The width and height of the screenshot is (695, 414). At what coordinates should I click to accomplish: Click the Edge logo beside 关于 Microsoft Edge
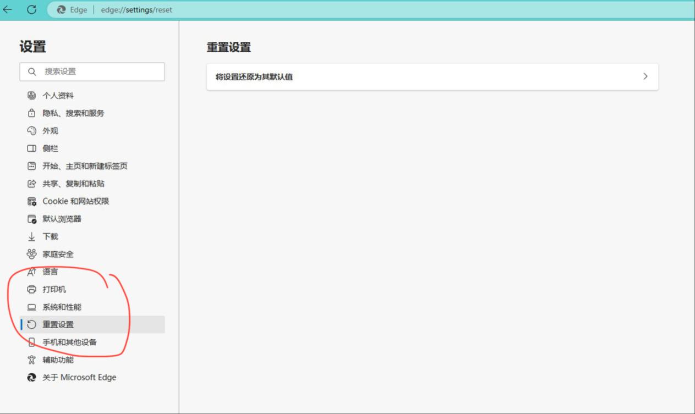(x=31, y=377)
